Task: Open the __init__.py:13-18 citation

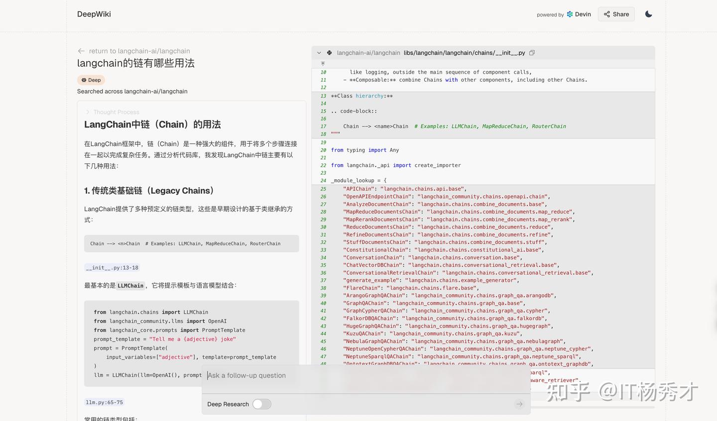Action: pos(112,267)
